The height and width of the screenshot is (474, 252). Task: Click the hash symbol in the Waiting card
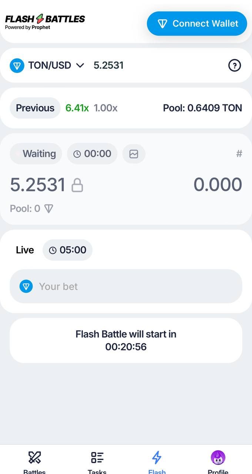(x=239, y=153)
